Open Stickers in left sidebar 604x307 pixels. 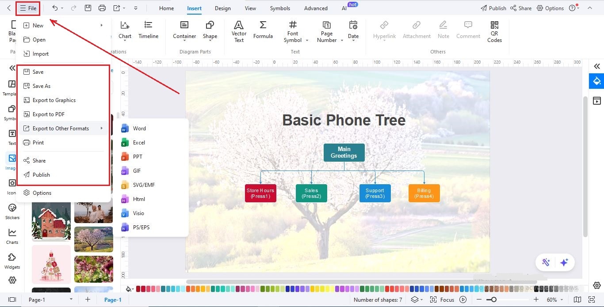[12, 212]
